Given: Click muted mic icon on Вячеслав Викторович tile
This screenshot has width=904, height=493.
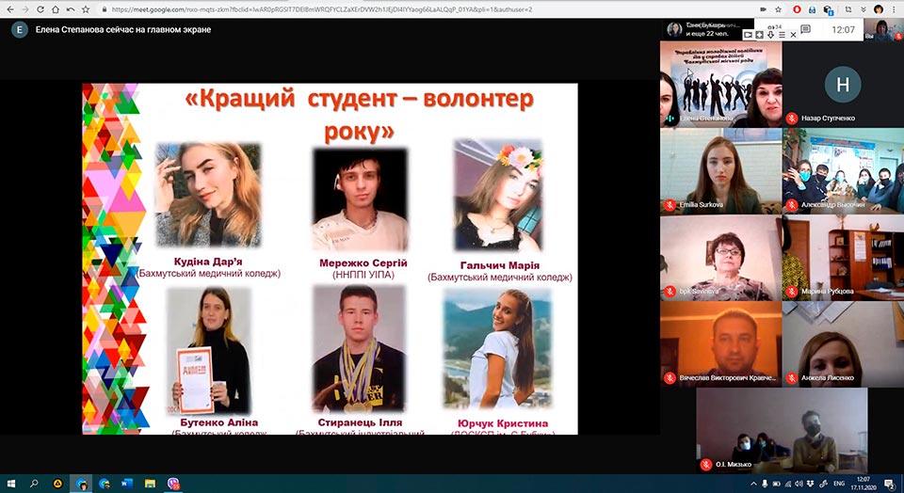Looking at the screenshot, I should (670, 378).
